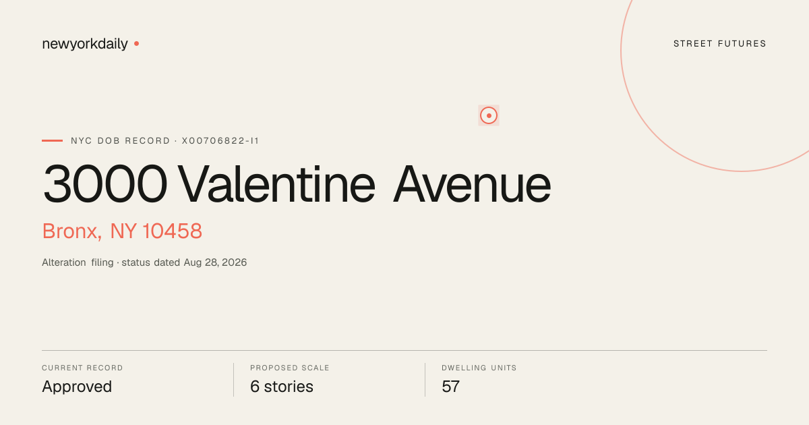Click the circular target marker icon

pyautogui.click(x=489, y=115)
